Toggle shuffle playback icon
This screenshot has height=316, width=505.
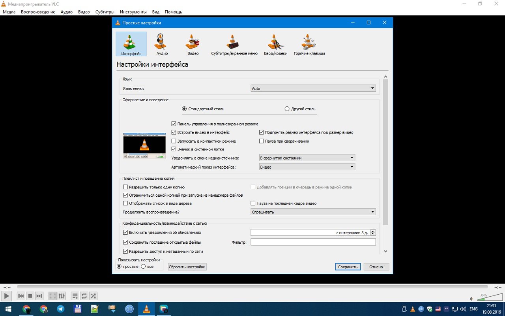pyautogui.click(x=93, y=296)
